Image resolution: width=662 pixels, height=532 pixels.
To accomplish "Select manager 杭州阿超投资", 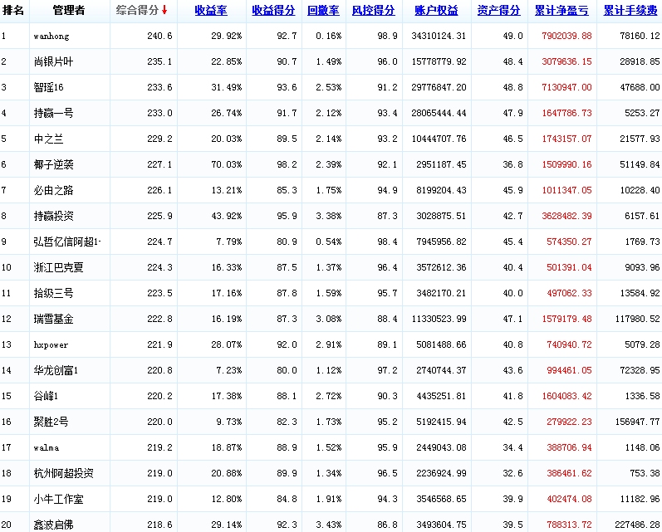I will tap(63, 473).
